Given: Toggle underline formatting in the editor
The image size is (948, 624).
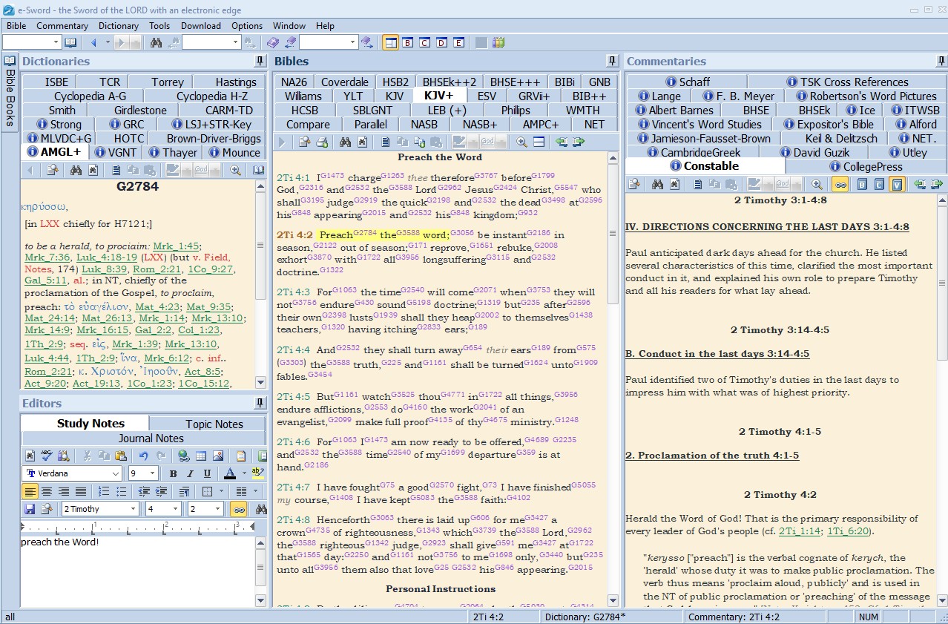Looking at the screenshot, I should click(207, 473).
